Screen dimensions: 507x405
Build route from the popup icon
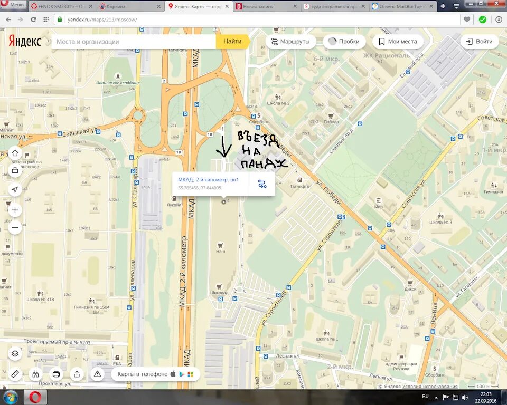coord(262,184)
